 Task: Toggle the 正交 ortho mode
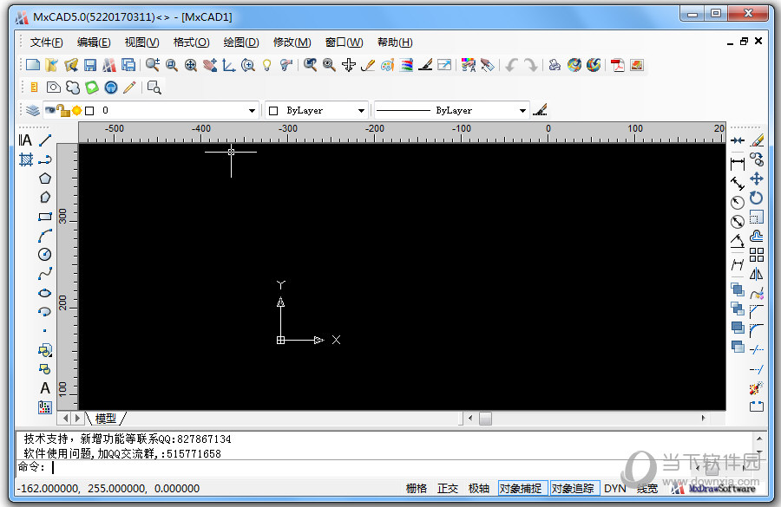click(447, 489)
